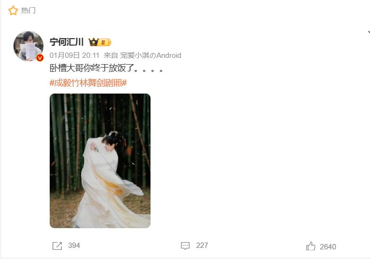The width and height of the screenshot is (370, 259).
Task: Click the repost share icon
Action: [x=57, y=246]
